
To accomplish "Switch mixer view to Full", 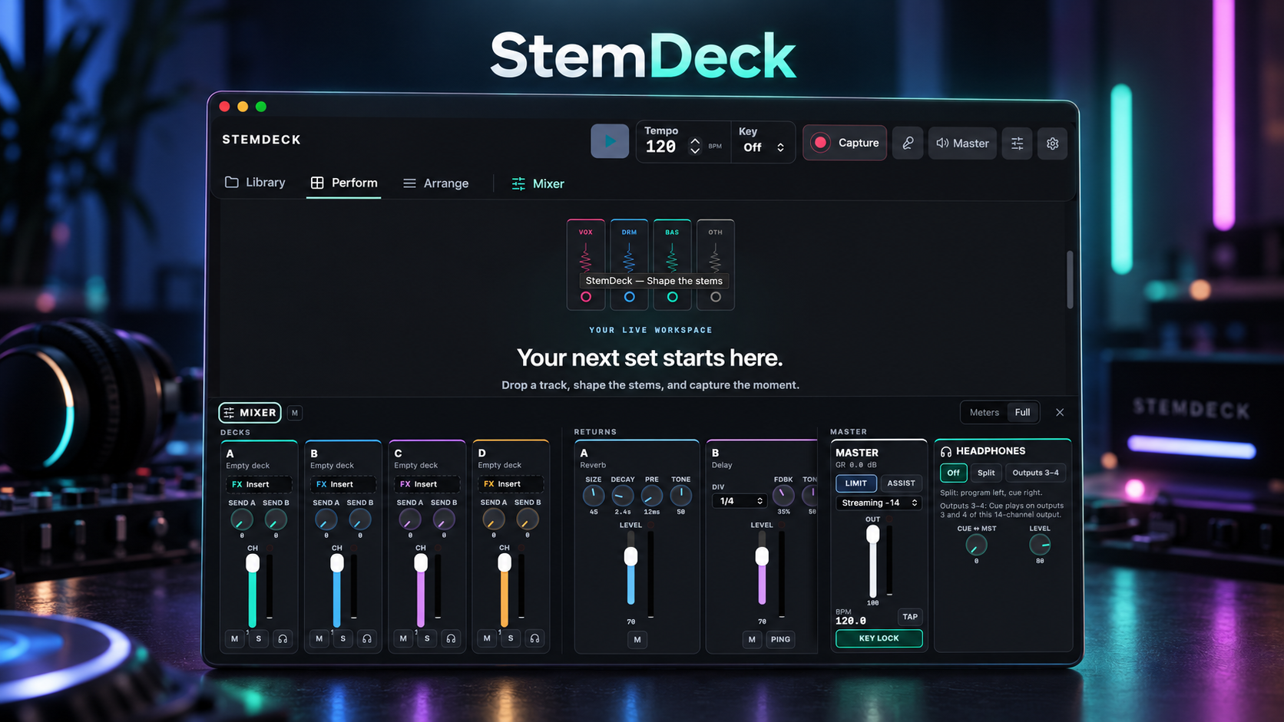I will point(1023,413).
